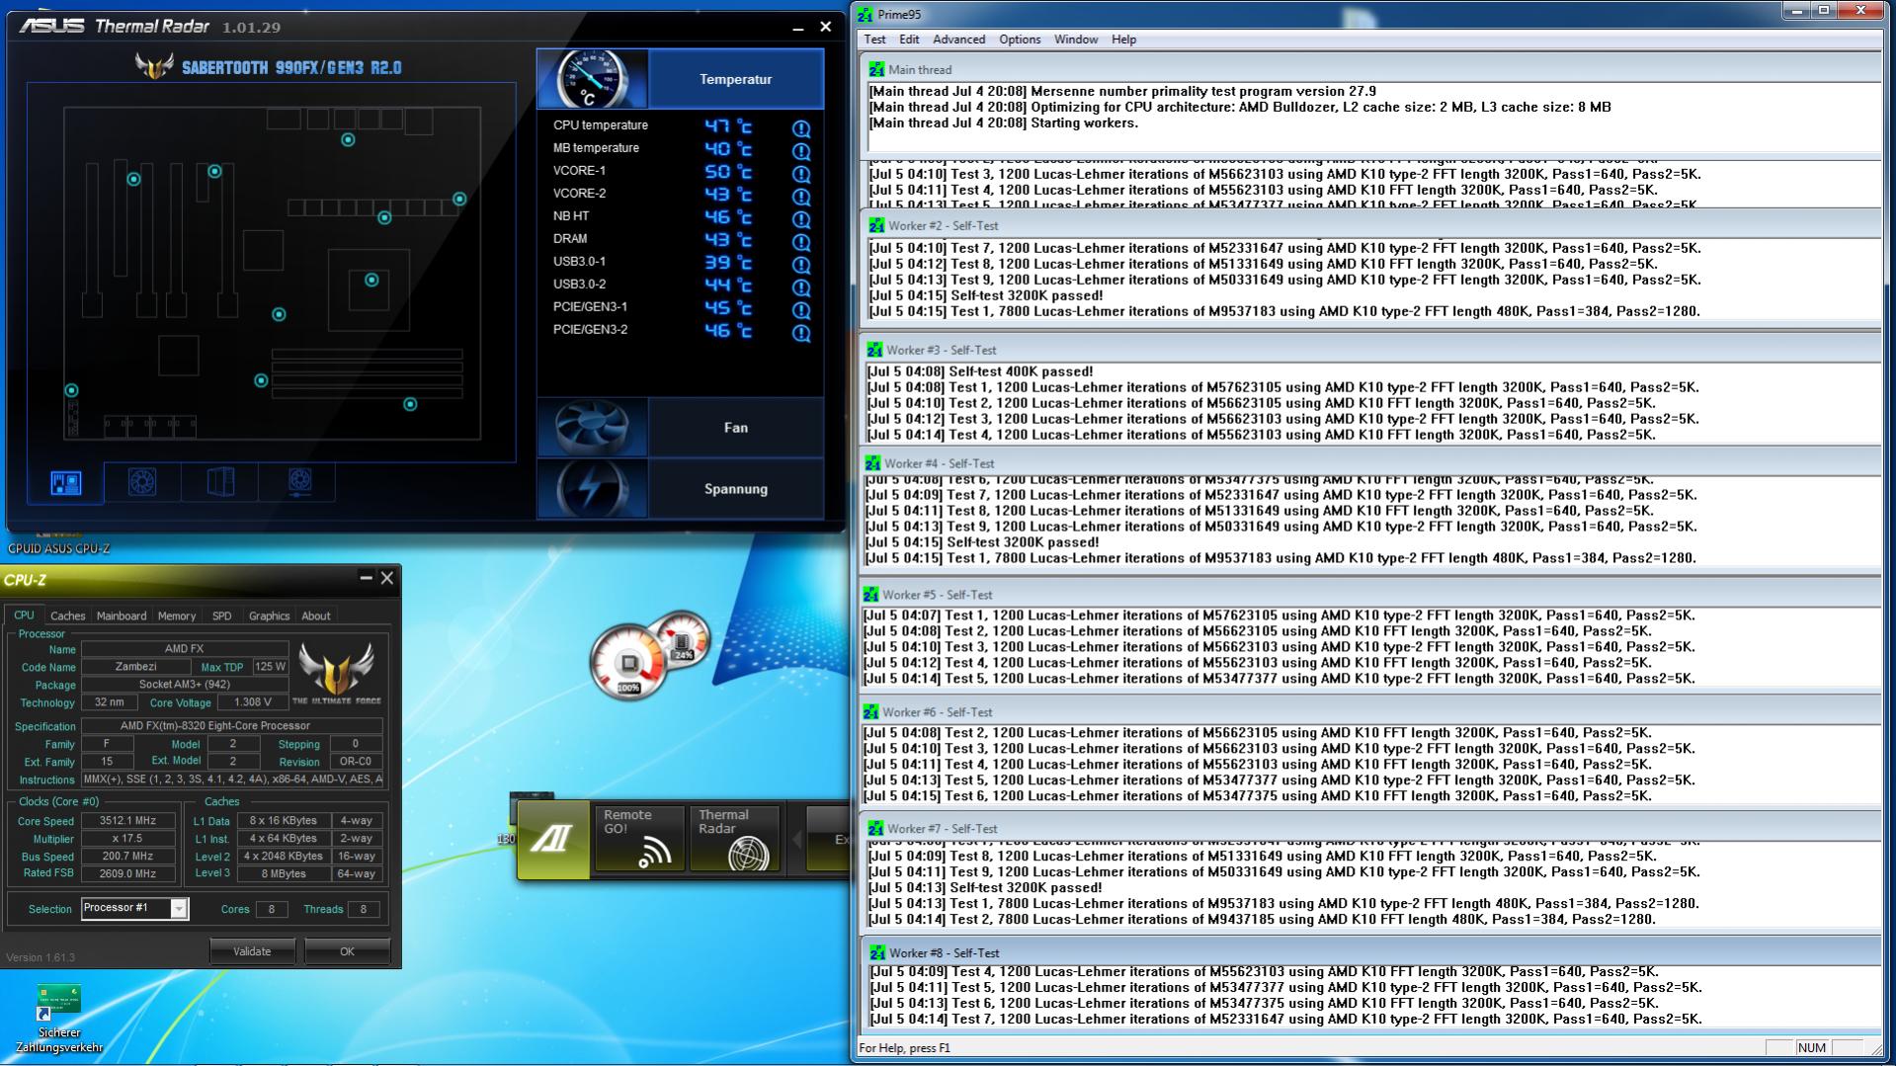The width and height of the screenshot is (1896, 1066).
Task: Click sensor dot on CPU socket in board diagram
Action: click(x=371, y=281)
